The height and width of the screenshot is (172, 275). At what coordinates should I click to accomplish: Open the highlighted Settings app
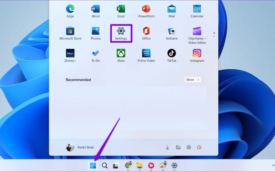coord(121,33)
